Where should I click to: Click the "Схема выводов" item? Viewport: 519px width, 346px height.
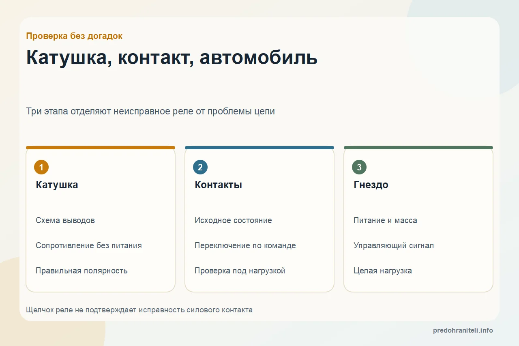(x=65, y=220)
